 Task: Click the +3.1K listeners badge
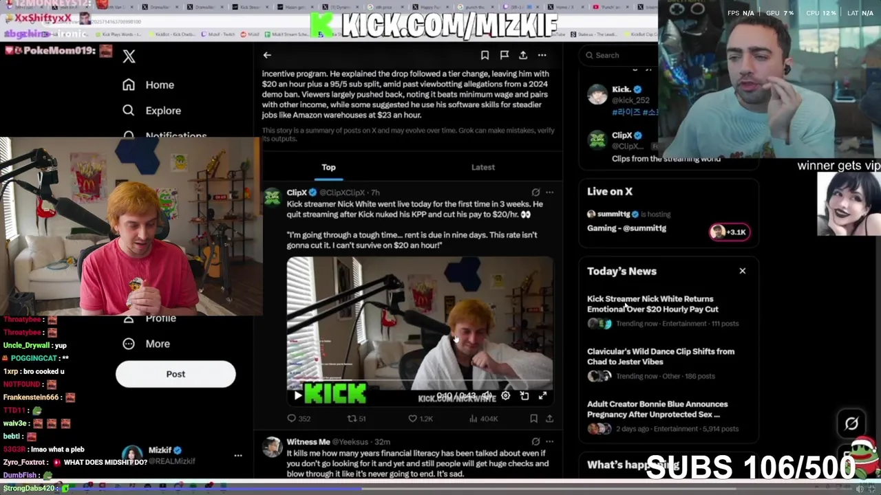730,232
